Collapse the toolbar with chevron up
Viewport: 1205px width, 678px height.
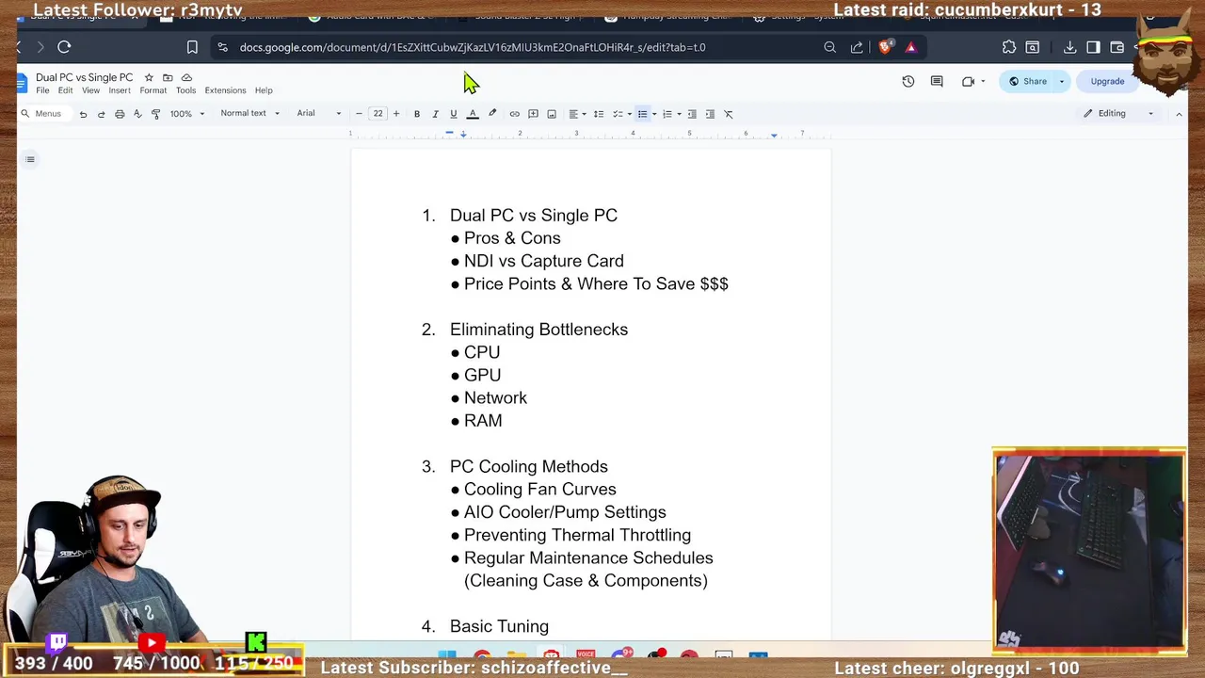click(x=1179, y=114)
